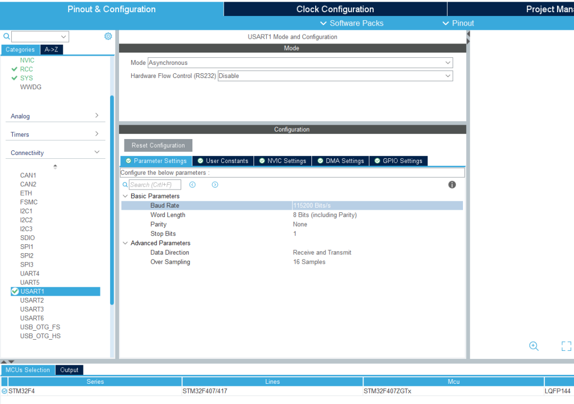Select SDIO peripheral
Image resolution: width=574 pixels, height=404 pixels.
[28, 238]
